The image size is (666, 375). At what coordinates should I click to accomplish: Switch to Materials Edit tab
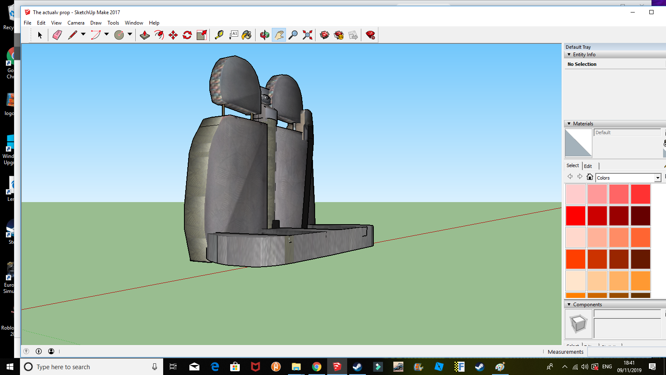pos(588,166)
